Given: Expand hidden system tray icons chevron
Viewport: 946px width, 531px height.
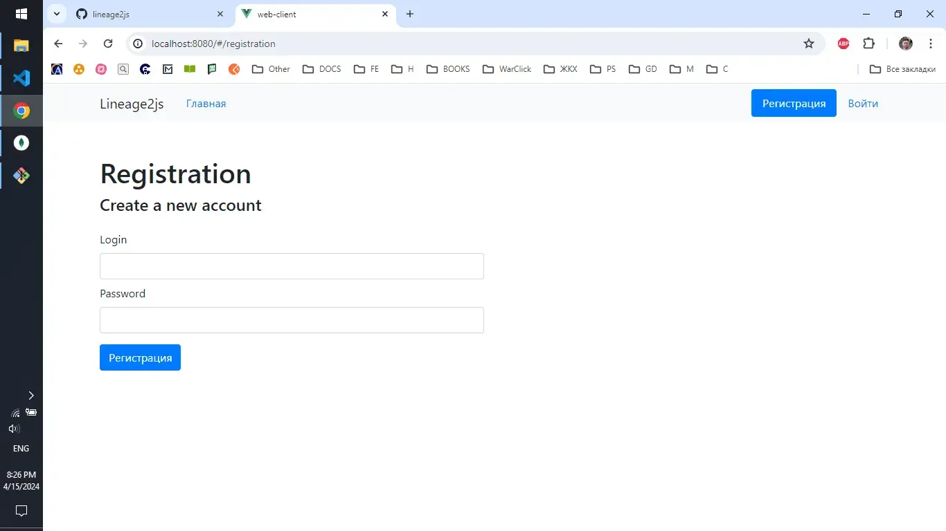Looking at the screenshot, I should pyautogui.click(x=30, y=395).
